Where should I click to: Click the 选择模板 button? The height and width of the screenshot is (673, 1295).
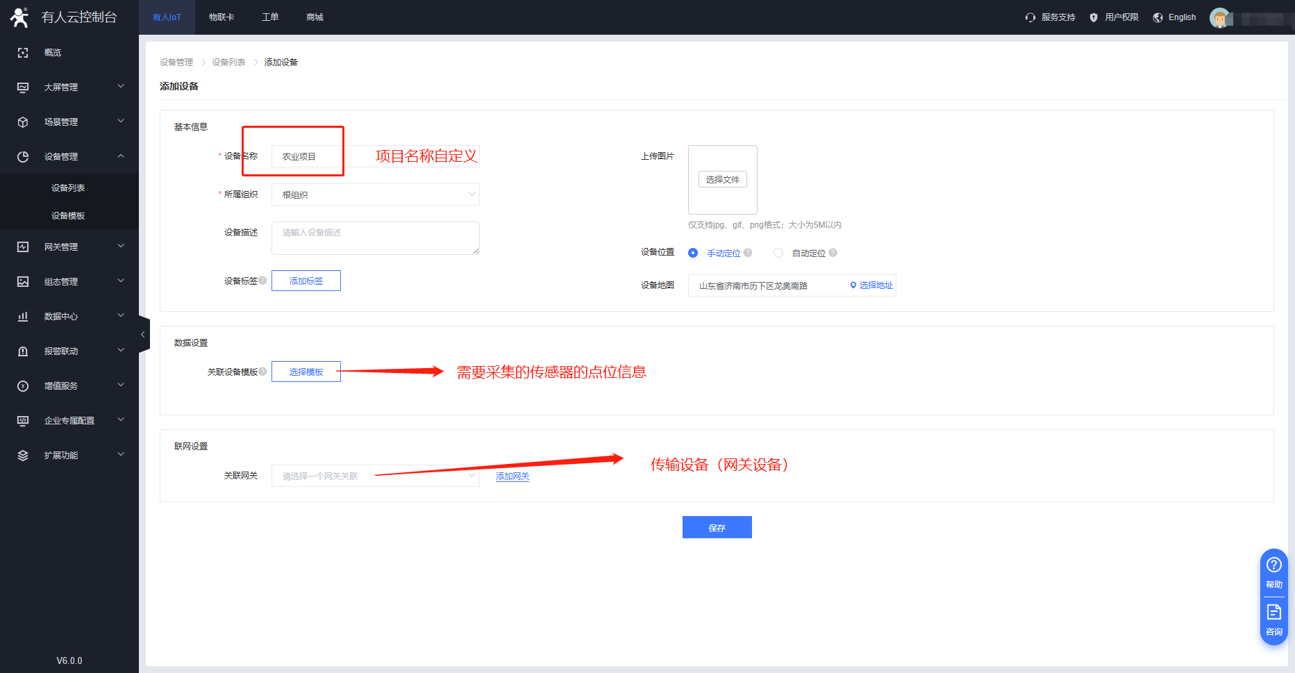[306, 372]
